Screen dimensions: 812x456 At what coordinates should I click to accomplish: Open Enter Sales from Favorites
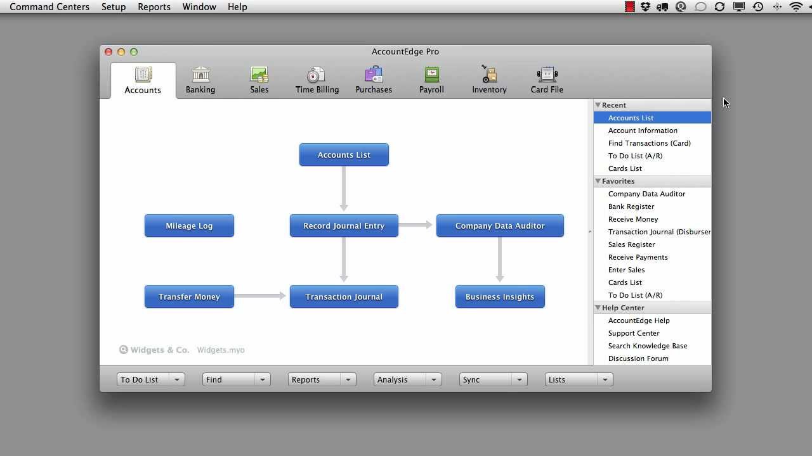click(x=652, y=270)
